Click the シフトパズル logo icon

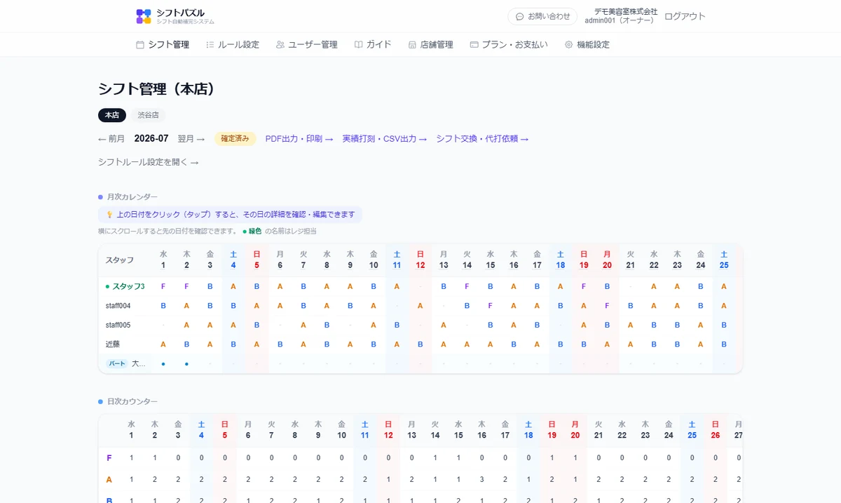pos(144,16)
